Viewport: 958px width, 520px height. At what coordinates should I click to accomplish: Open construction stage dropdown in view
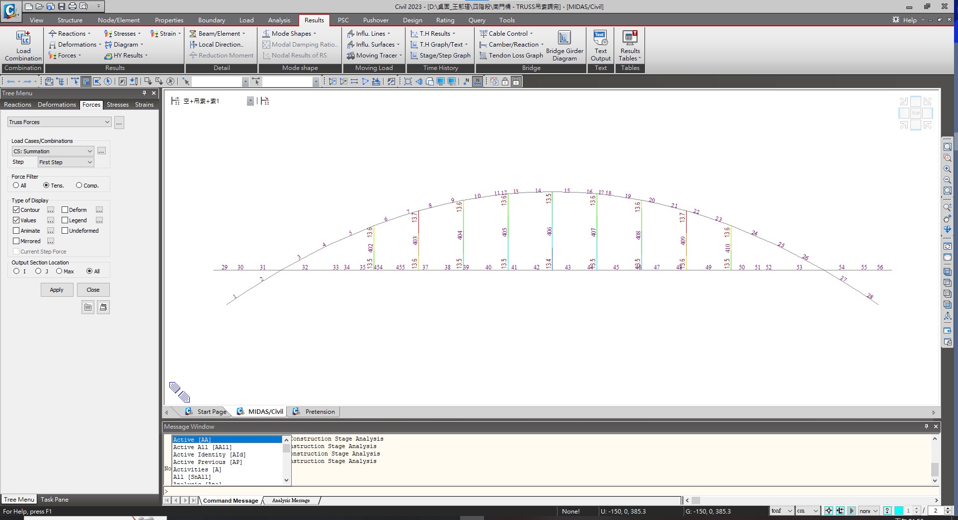[250, 101]
